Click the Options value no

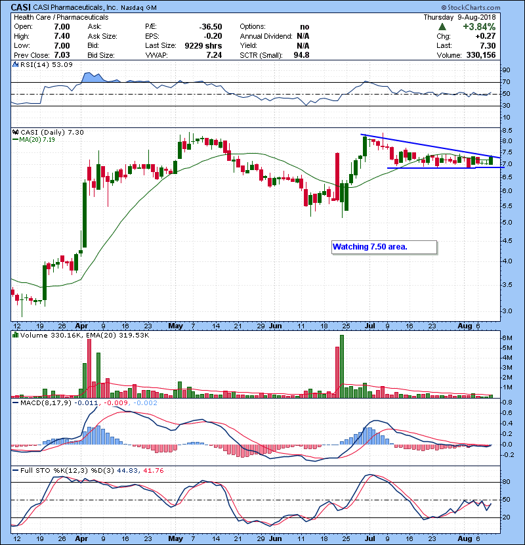[x=304, y=27]
